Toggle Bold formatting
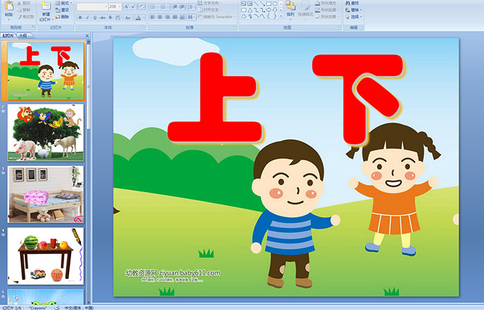This screenshot has height=310, width=484. point(80,17)
